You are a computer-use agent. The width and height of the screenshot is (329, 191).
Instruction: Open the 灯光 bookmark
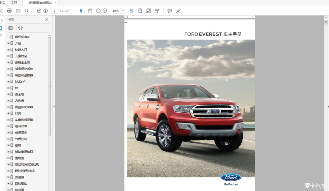(18, 113)
